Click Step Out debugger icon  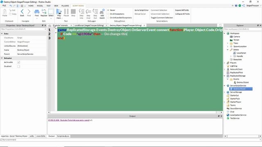pyautogui.click(x=95, y=11)
